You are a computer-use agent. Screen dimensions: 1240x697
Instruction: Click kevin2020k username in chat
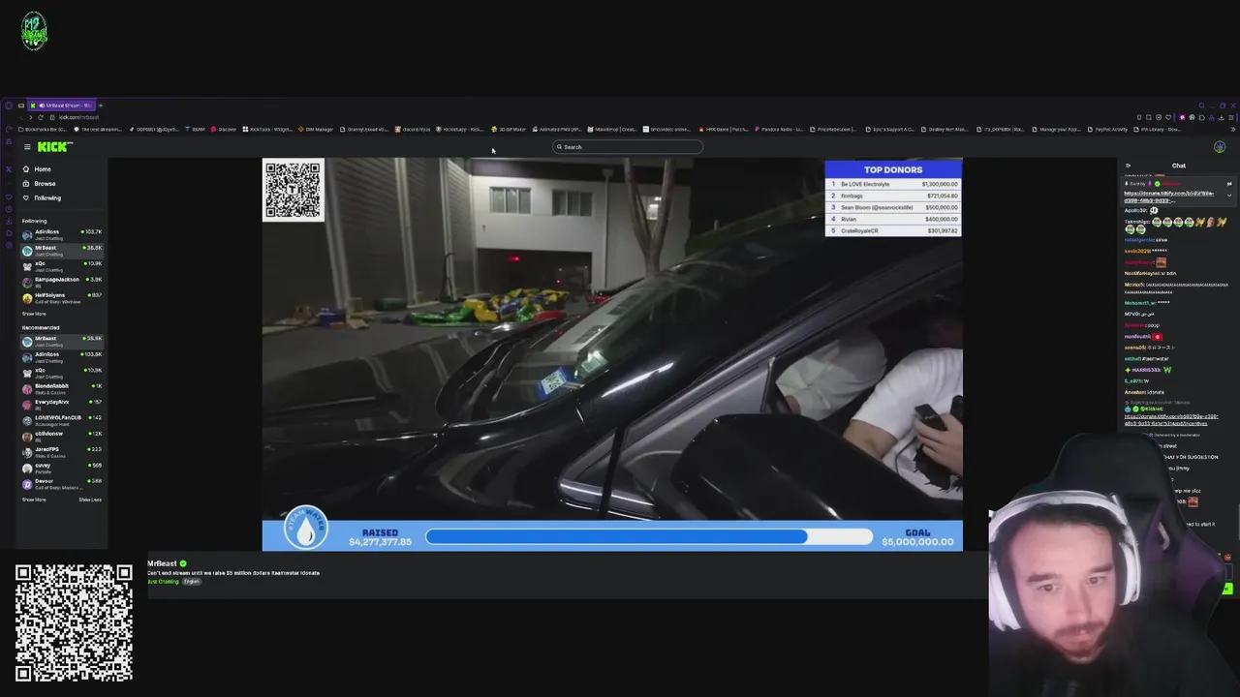(x=1136, y=251)
